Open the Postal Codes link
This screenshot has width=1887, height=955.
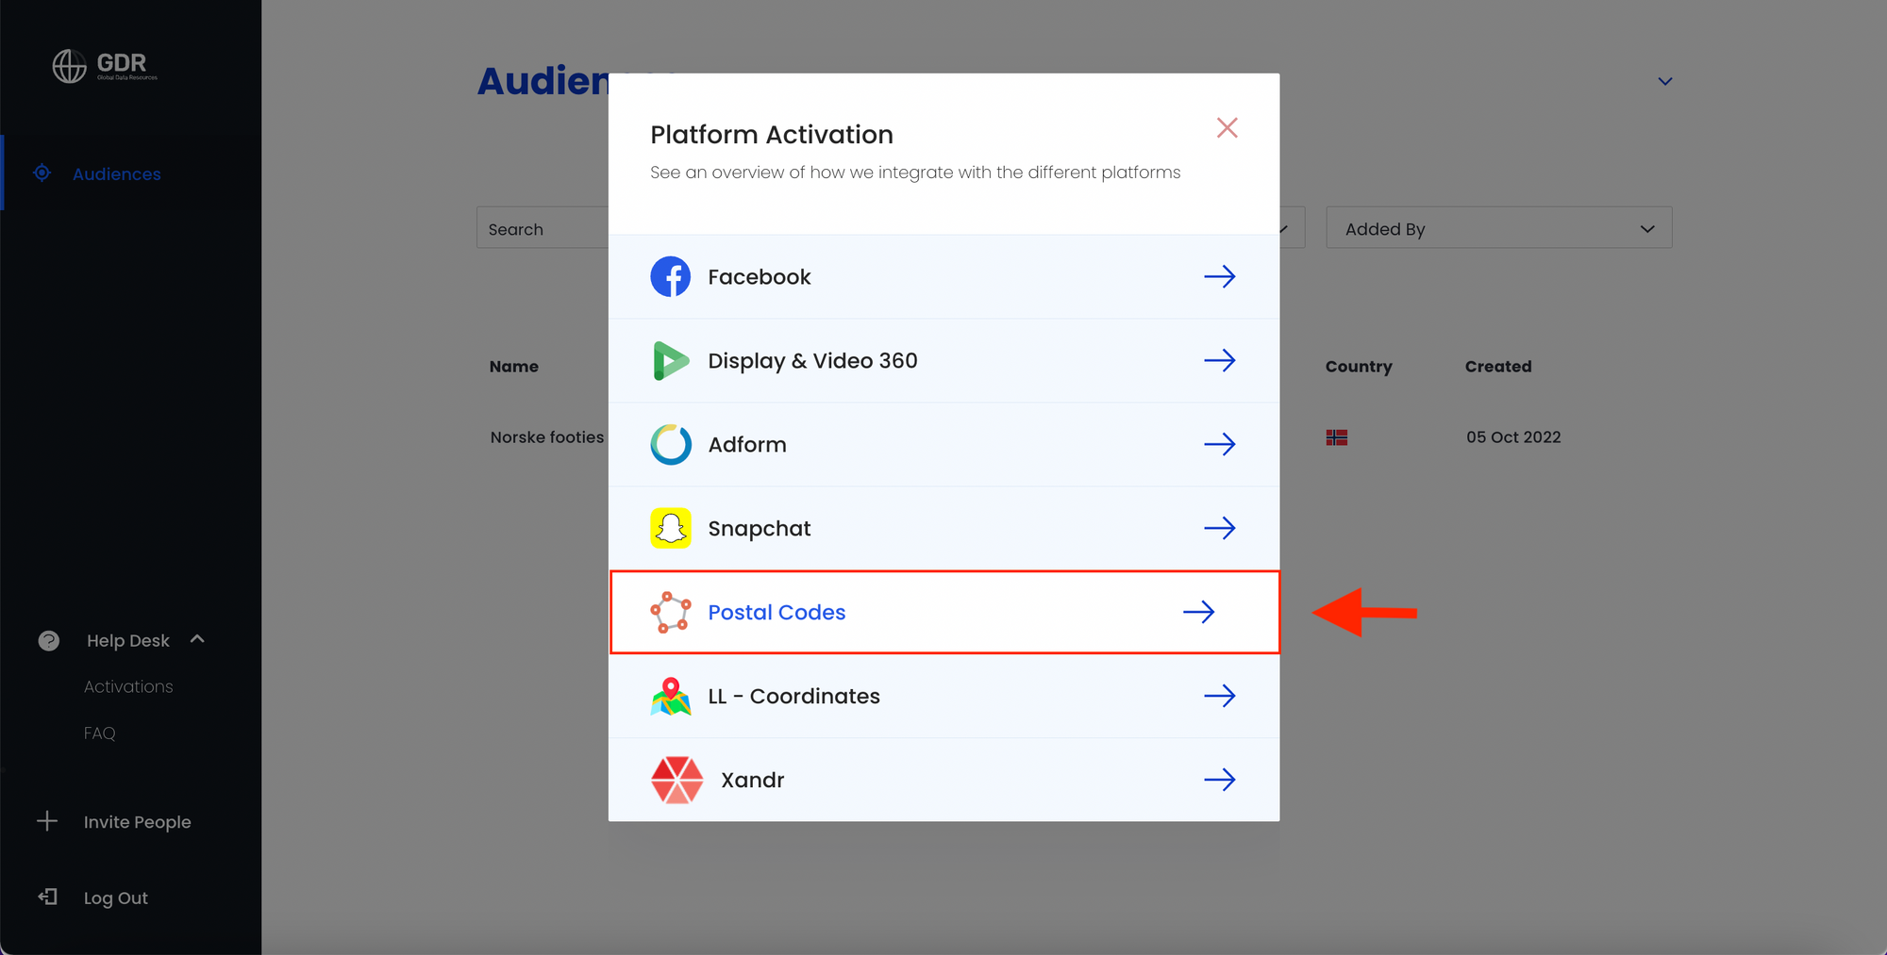click(777, 613)
